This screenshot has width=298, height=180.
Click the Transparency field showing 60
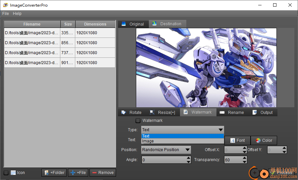(233, 160)
